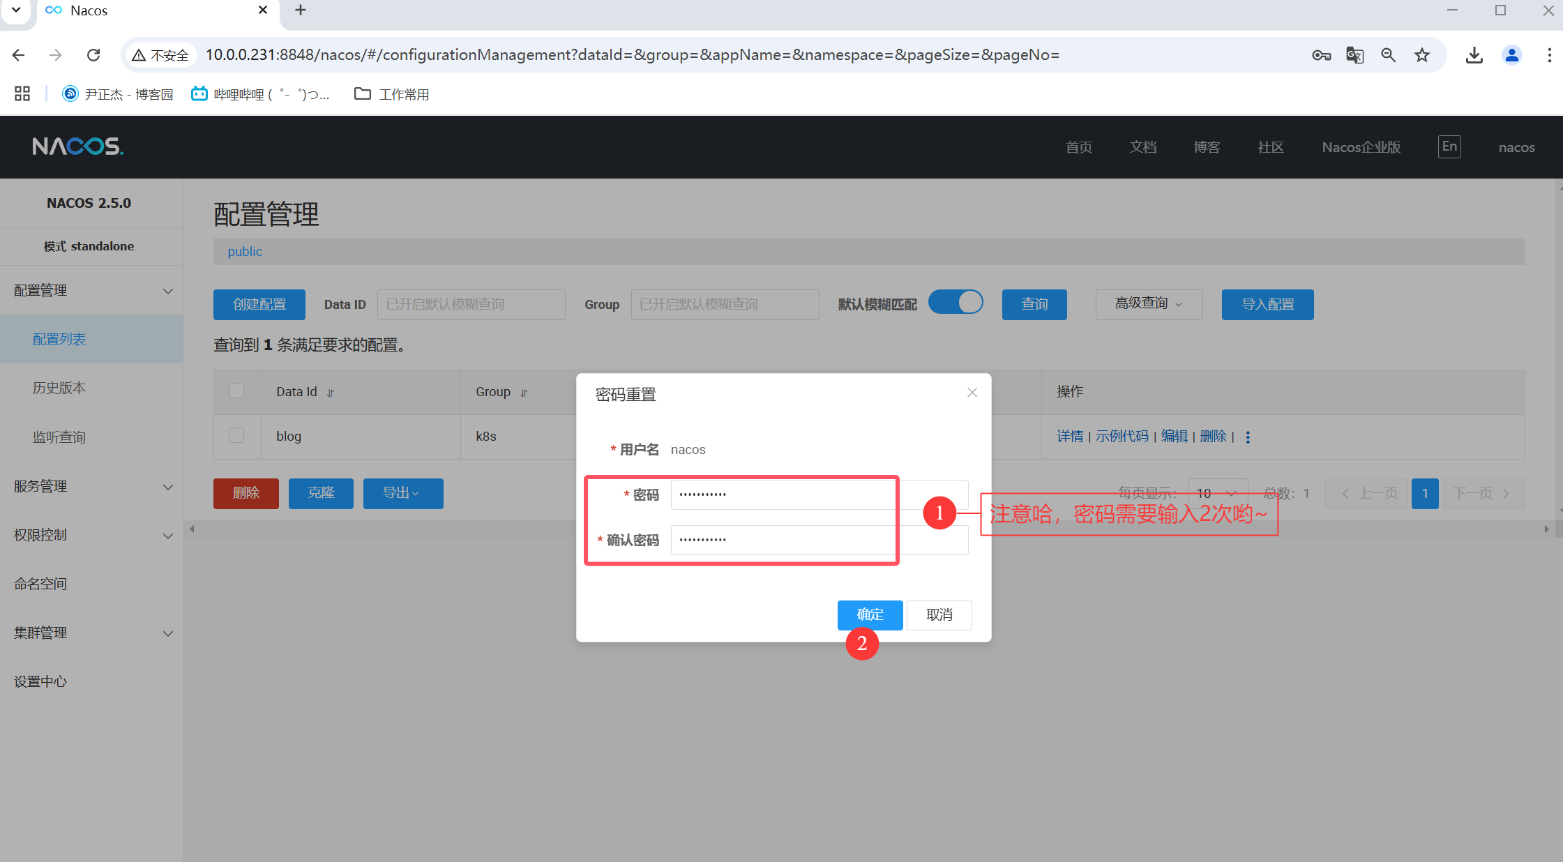The image size is (1563, 862).
Task: Reload the page with refresh icon
Action: (x=93, y=55)
